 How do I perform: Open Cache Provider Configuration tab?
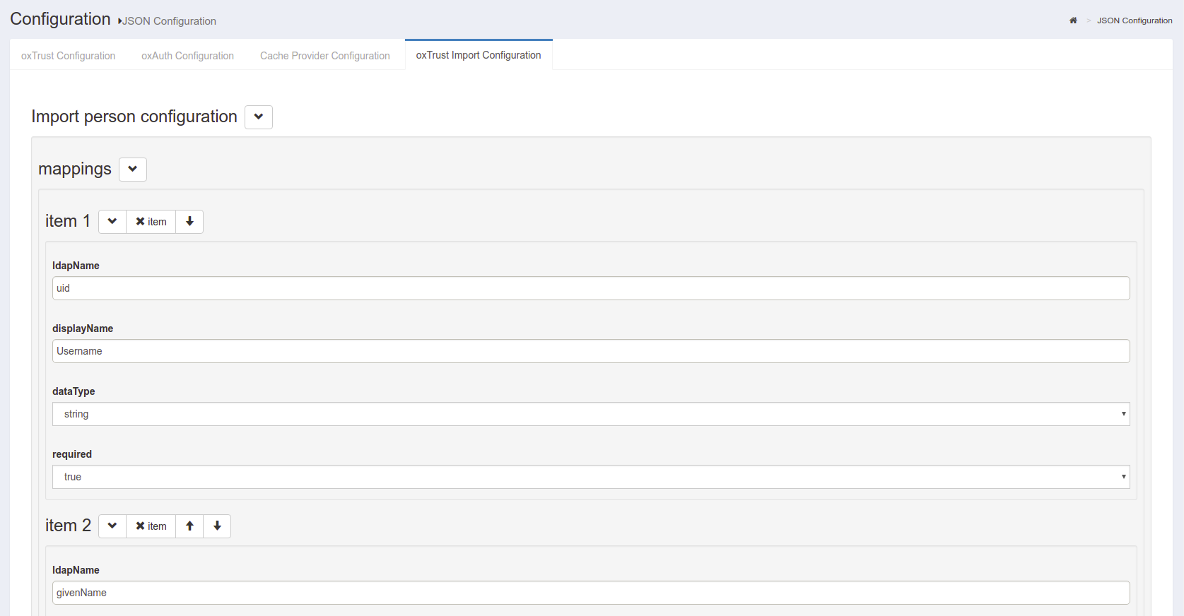[324, 56]
